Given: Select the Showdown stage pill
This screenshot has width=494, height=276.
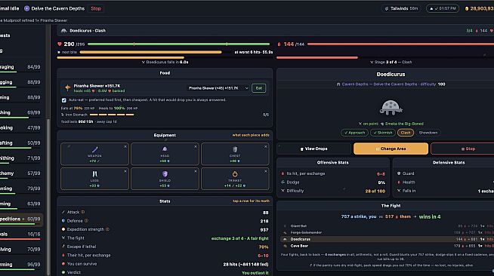Looking at the screenshot, I should point(428,133).
